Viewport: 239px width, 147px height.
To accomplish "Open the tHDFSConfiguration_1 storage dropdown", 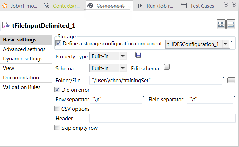I will pyautogui.click(x=226, y=44).
